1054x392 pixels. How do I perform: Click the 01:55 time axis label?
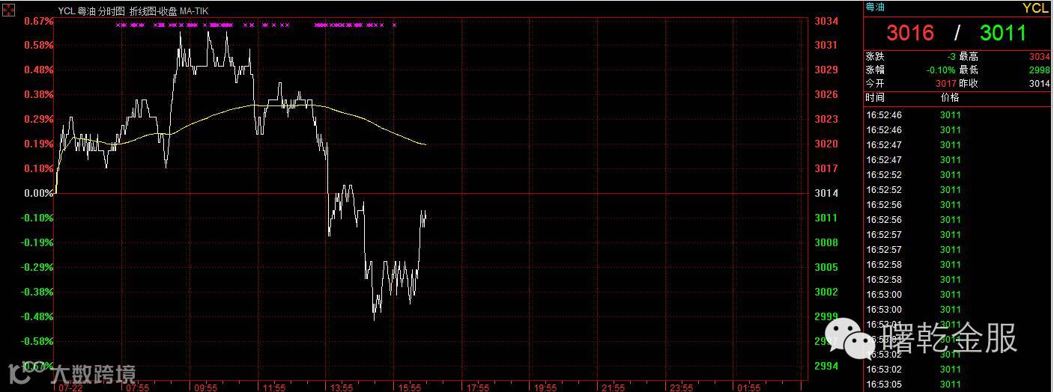click(x=750, y=388)
